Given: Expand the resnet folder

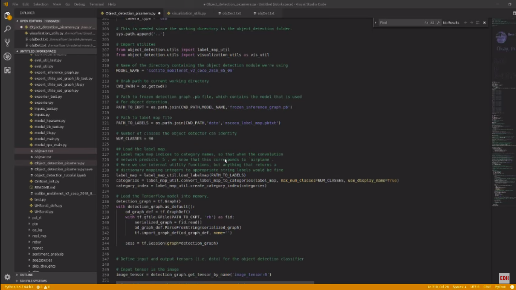Looking at the screenshot, I should (x=37, y=248).
